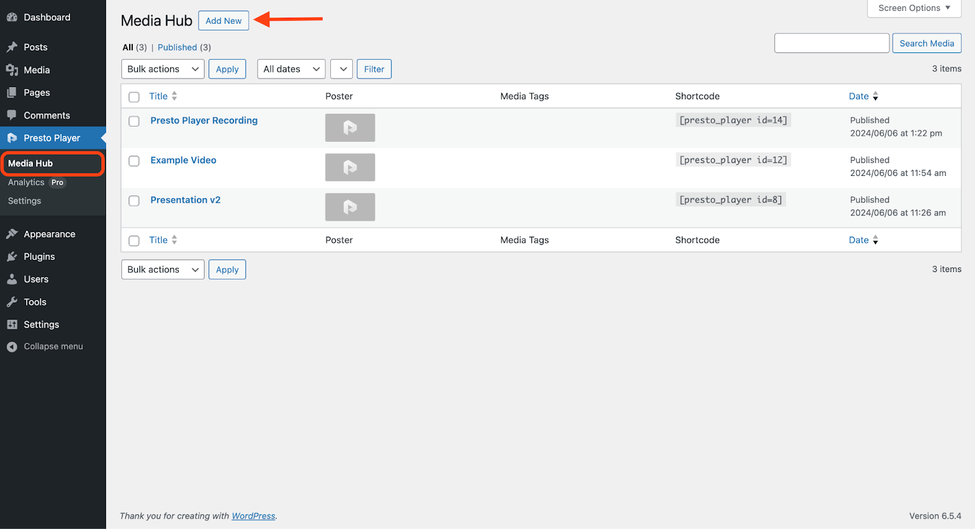Sort by Title using header sort arrows
This screenshot has height=529, width=975.
[x=174, y=96]
